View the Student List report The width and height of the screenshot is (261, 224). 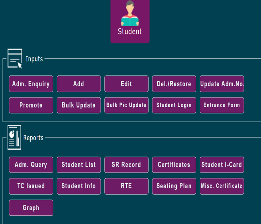79,165
